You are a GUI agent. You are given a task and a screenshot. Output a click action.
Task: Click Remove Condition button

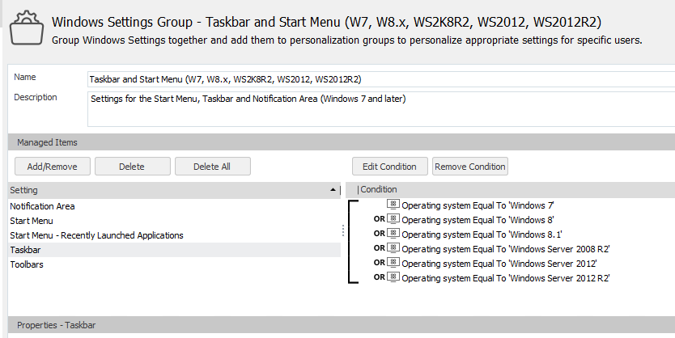pos(470,167)
